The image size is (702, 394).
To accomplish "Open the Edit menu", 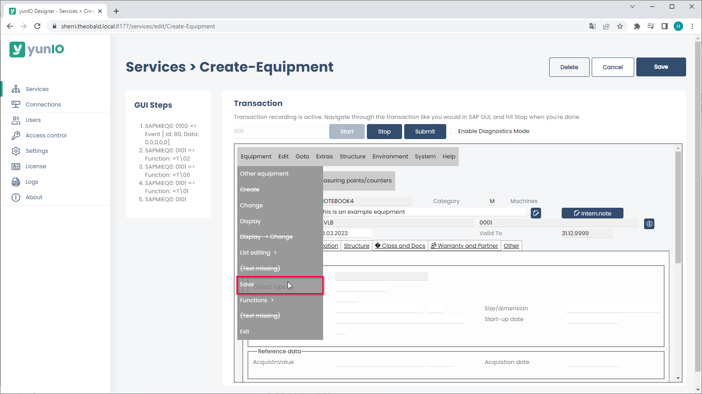I will (283, 156).
